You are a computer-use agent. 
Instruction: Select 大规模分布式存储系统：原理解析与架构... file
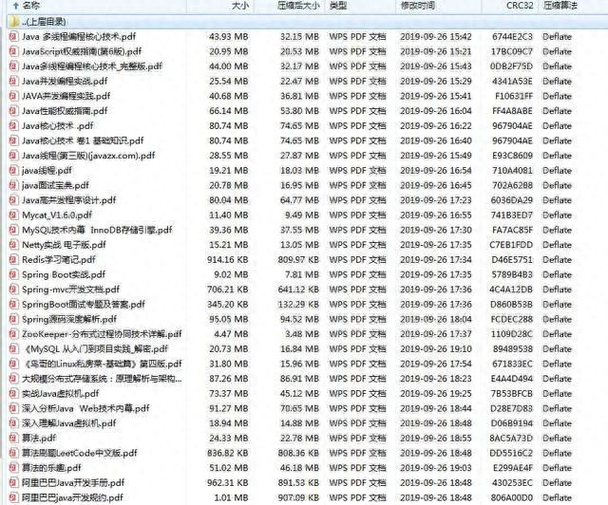click(102, 379)
